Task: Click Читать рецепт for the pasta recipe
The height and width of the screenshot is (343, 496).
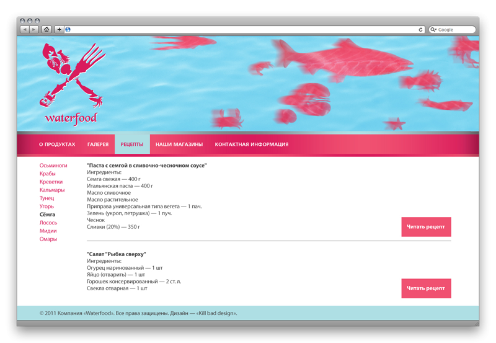Action: (x=426, y=227)
